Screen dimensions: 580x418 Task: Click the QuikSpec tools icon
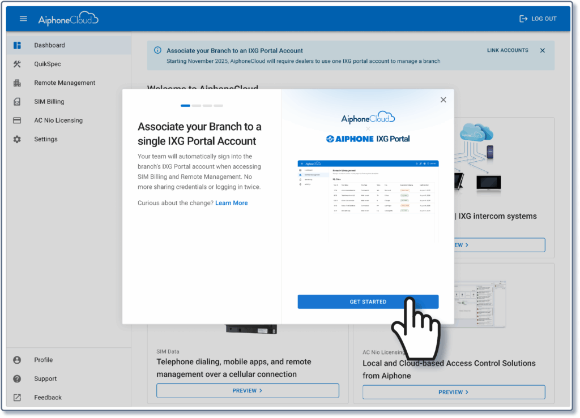pyautogui.click(x=17, y=64)
